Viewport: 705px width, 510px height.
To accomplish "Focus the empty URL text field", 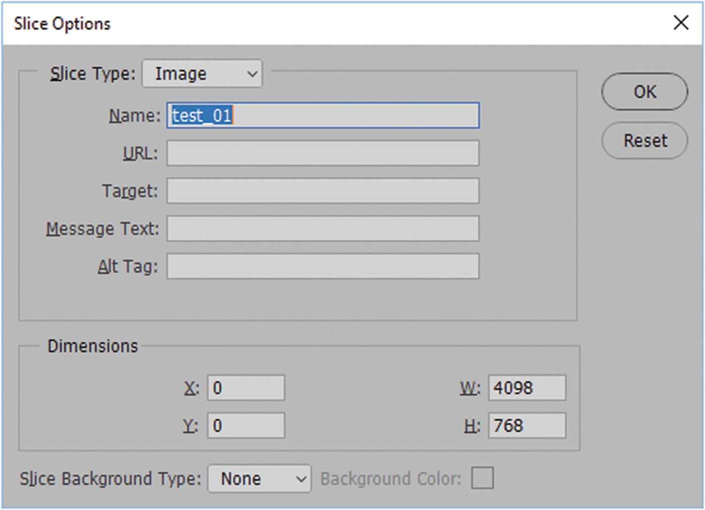I will (323, 153).
